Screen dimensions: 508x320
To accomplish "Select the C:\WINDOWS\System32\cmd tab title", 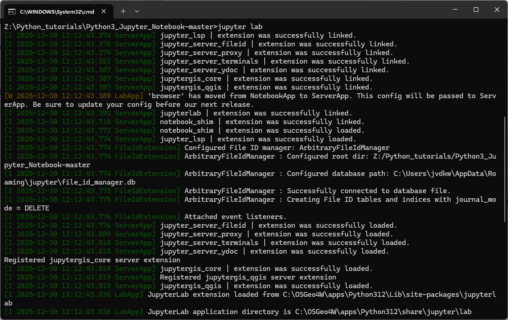I will point(57,10).
